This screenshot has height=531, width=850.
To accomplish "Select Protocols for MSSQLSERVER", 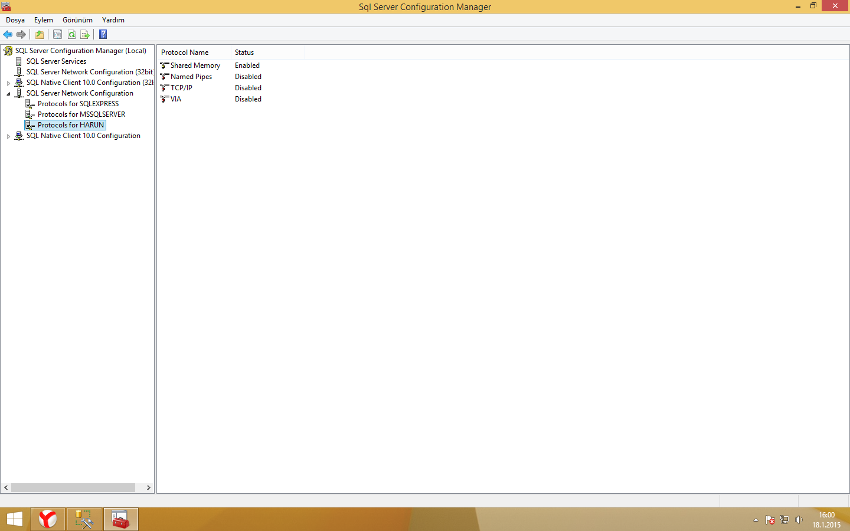I will 81,114.
